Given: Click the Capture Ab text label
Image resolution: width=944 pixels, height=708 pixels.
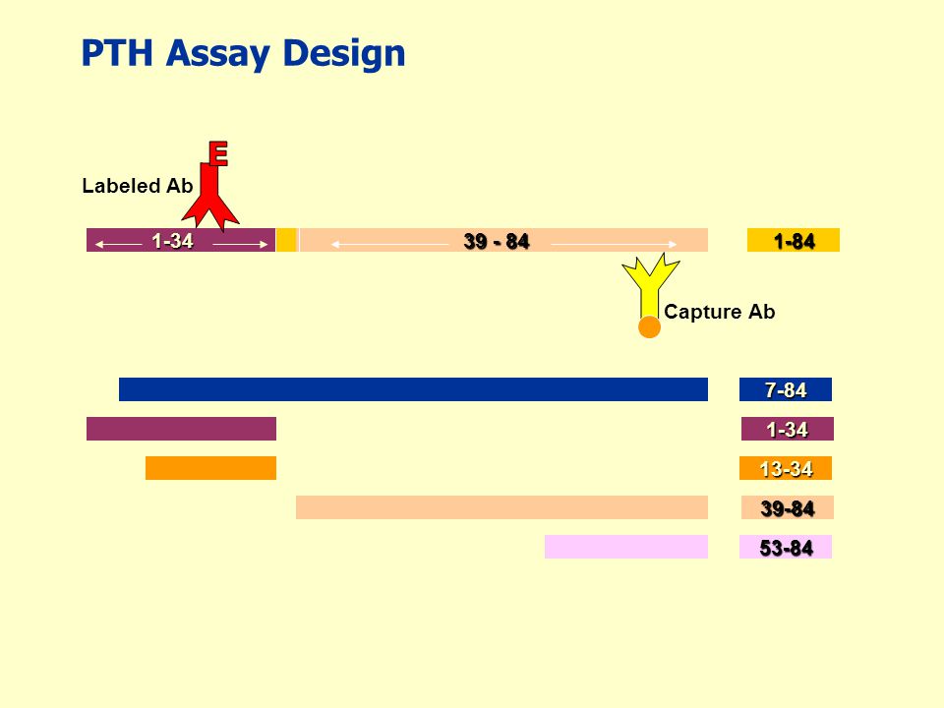Looking at the screenshot, I should click(x=720, y=312).
